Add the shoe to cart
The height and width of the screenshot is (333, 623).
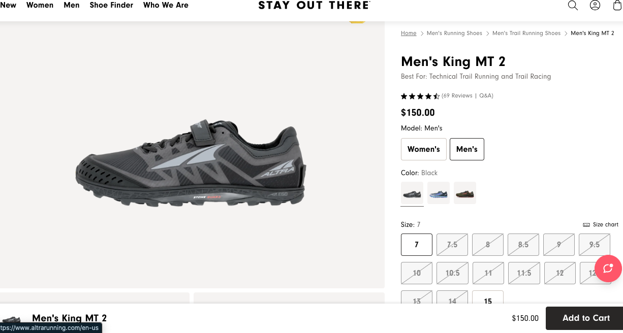point(586,318)
